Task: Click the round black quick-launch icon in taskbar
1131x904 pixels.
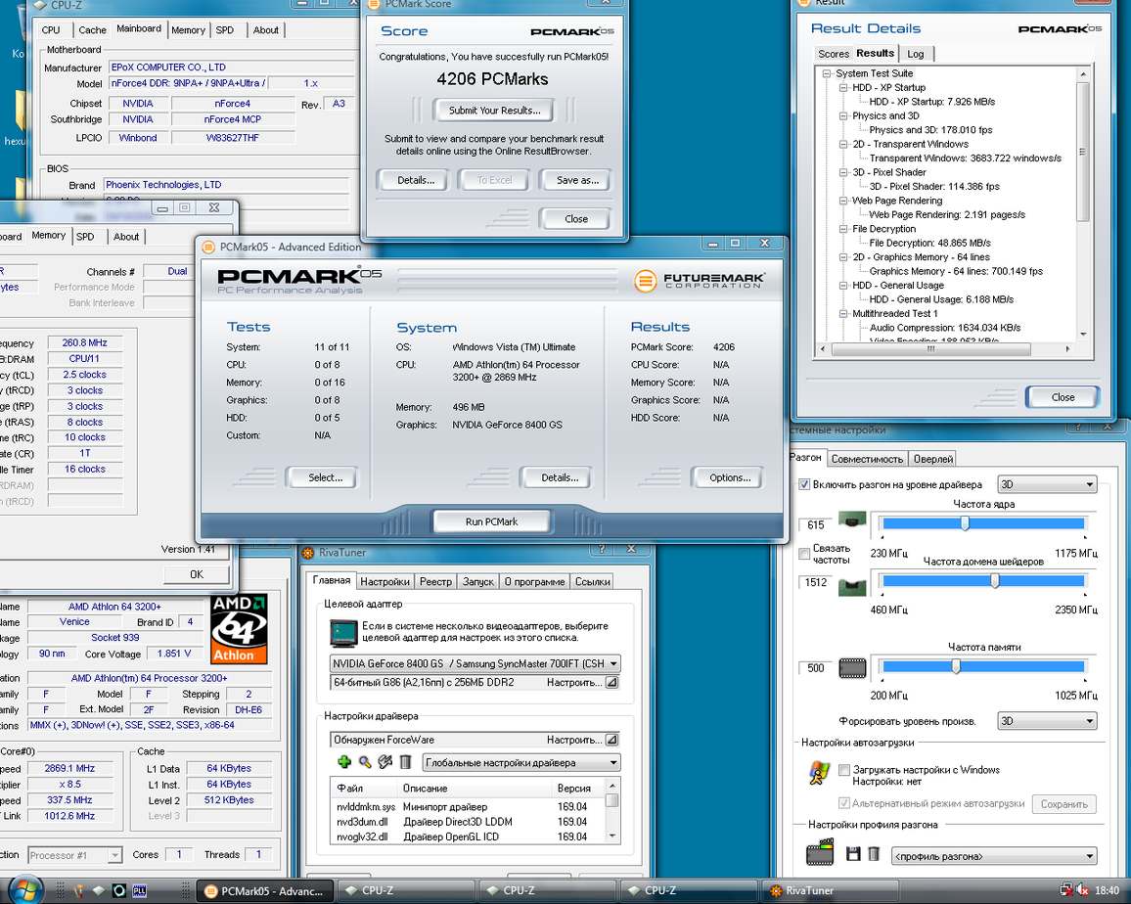Action: pyautogui.click(x=119, y=890)
